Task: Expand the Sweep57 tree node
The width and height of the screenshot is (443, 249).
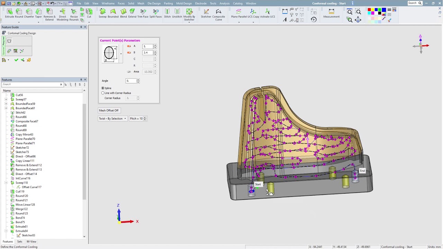Action: point(6,100)
